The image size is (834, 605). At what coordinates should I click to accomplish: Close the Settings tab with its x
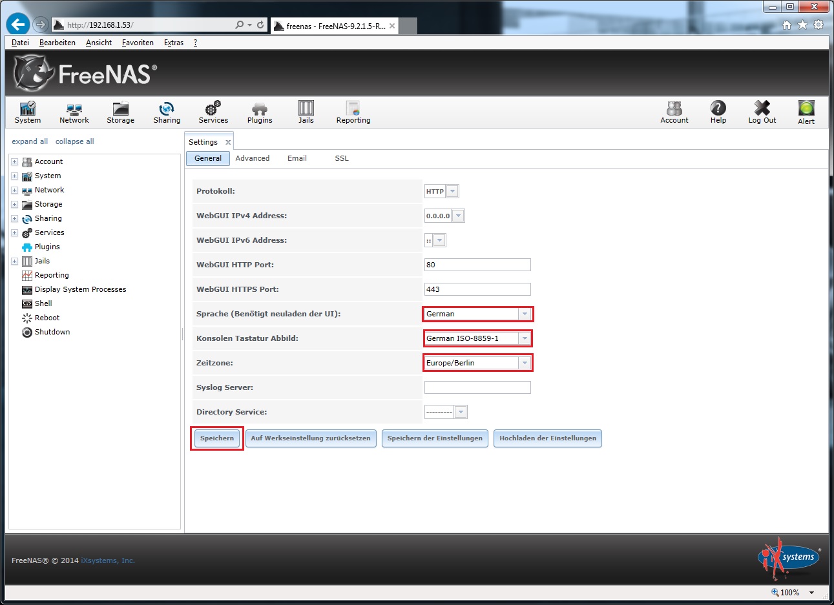[x=228, y=142]
